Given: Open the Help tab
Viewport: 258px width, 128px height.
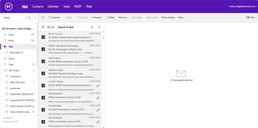Looking at the screenshot, I should pyautogui.click(x=89, y=6).
